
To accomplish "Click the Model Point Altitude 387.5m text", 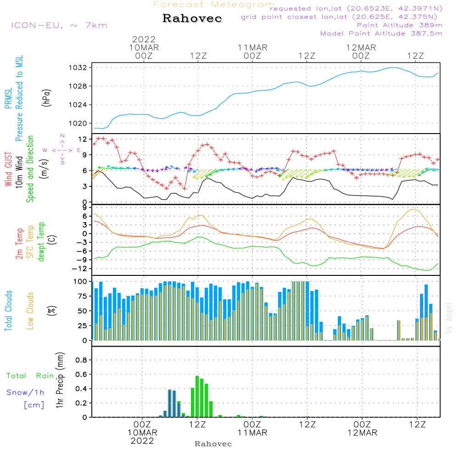I will pyautogui.click(x=381, y=34).
